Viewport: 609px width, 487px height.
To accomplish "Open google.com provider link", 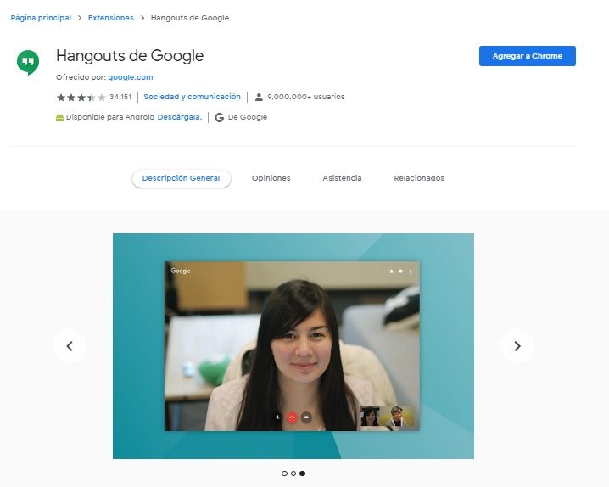I will 131,77.
